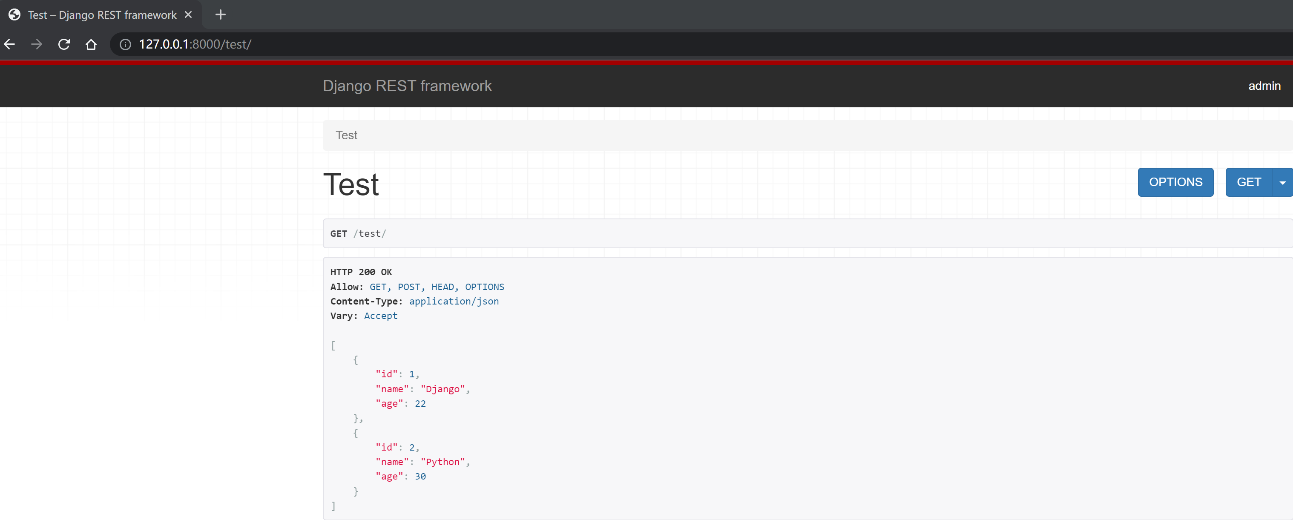Click the Test breadcrumb item

click(x=346, y=135)
